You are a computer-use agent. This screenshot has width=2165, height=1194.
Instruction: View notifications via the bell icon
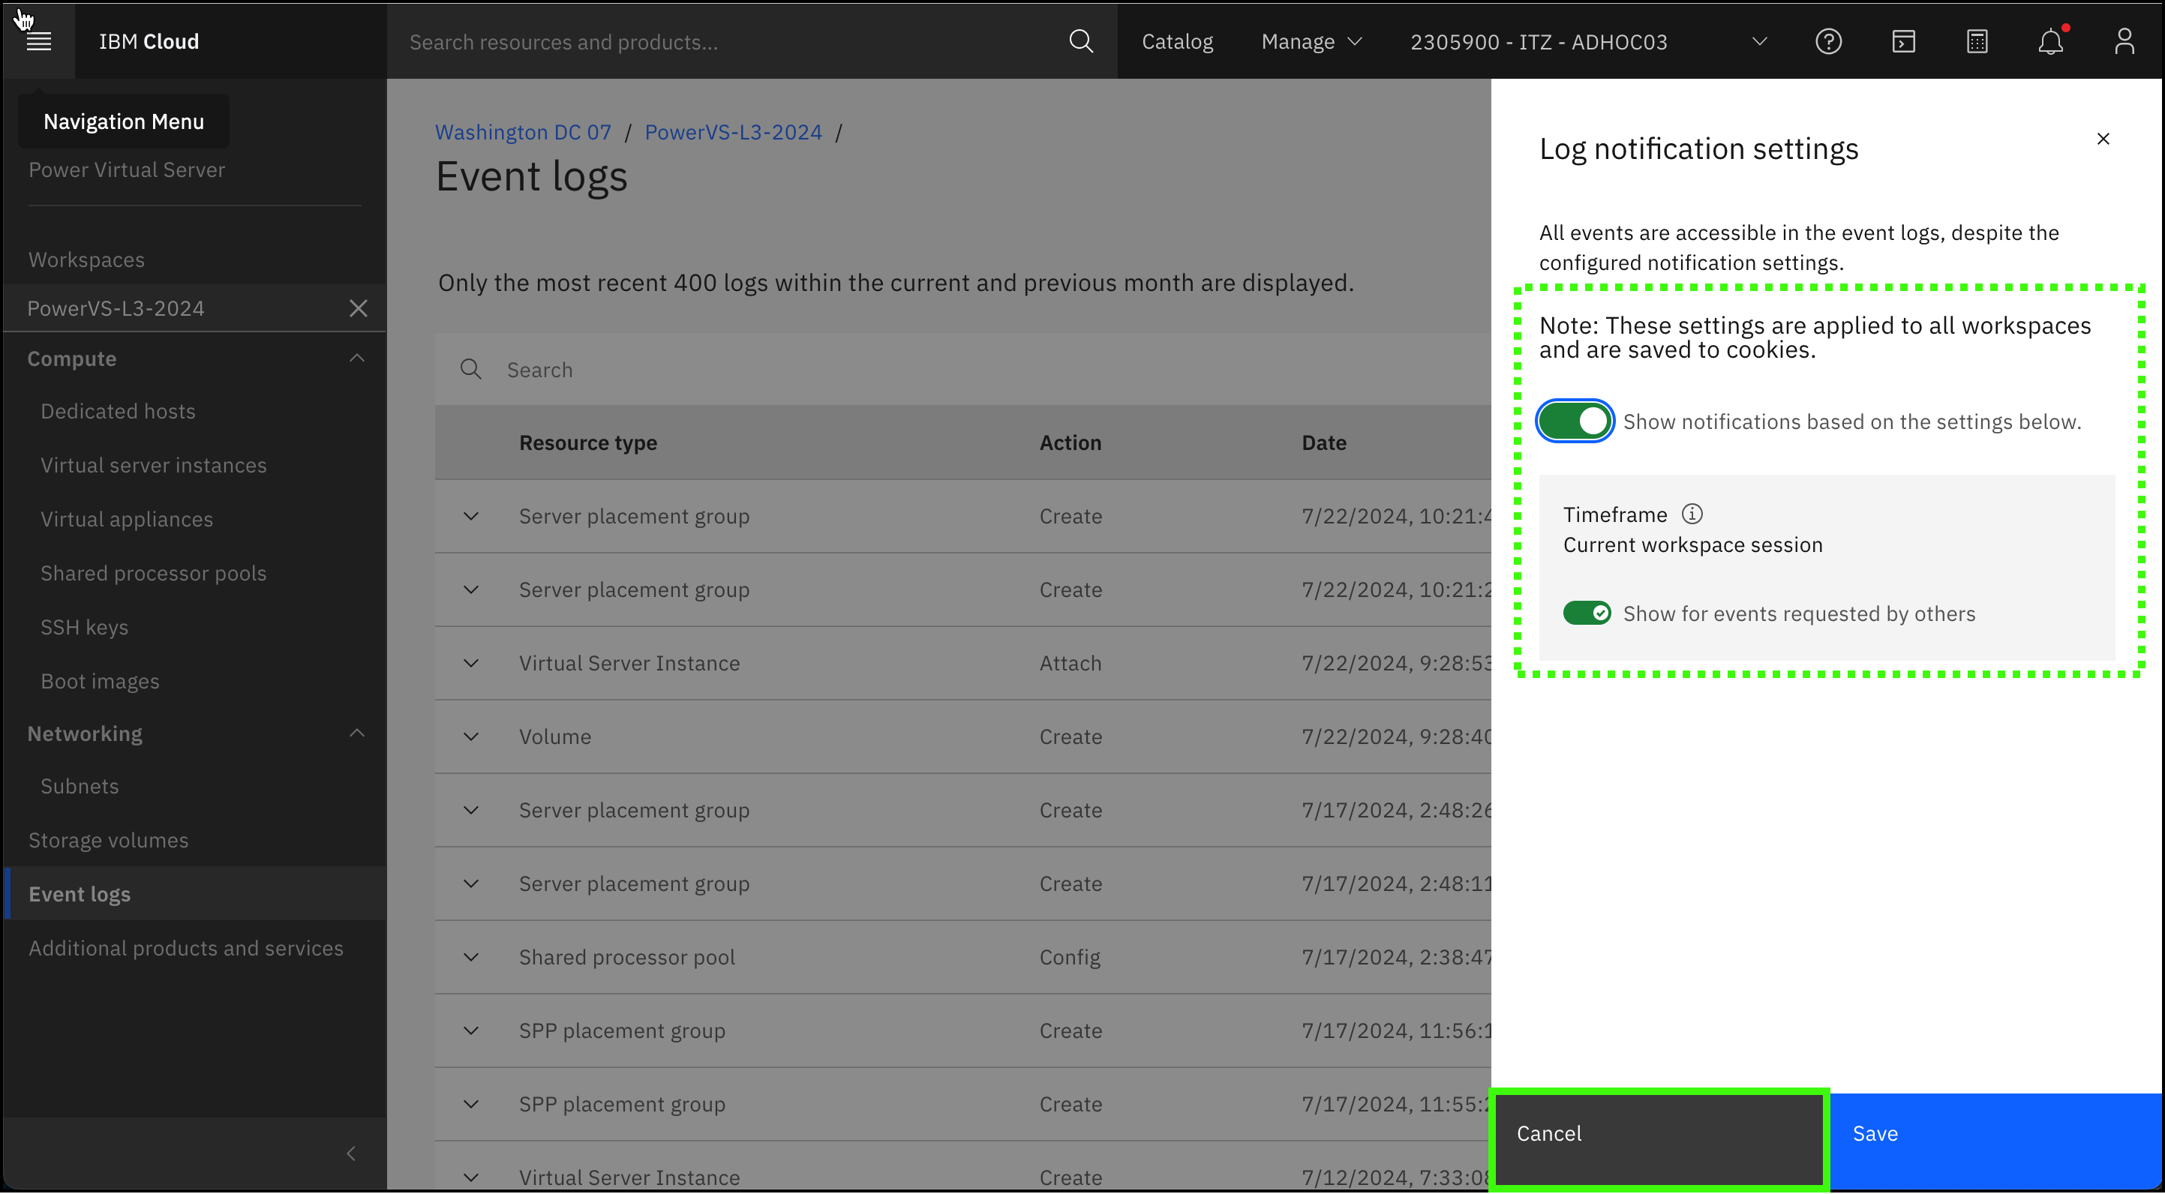[2051, 41]
